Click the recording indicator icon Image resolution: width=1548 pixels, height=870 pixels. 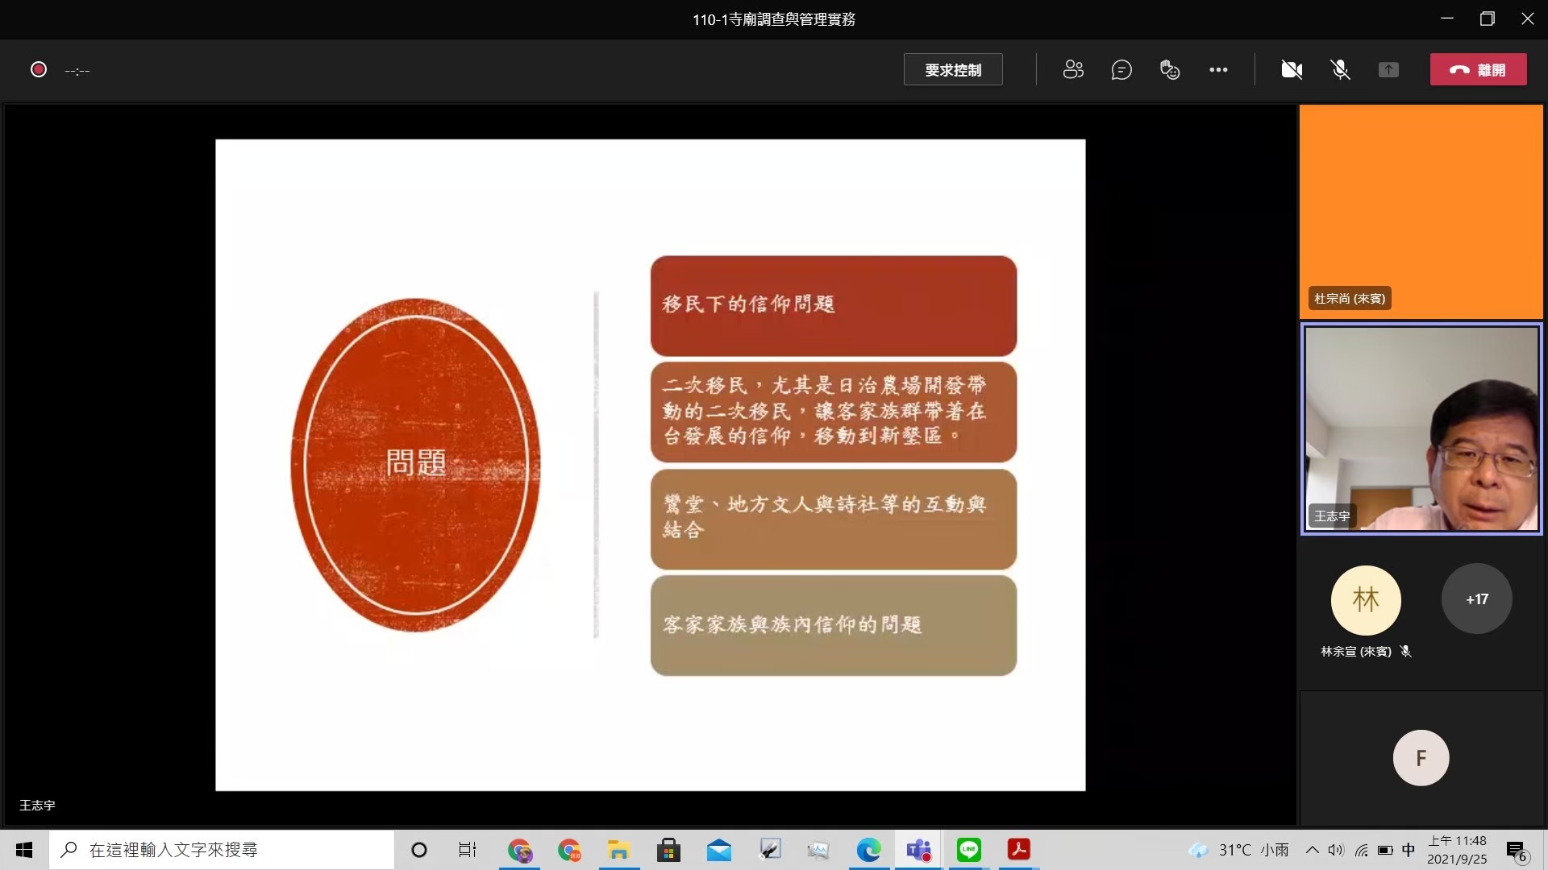click(38, 70)
